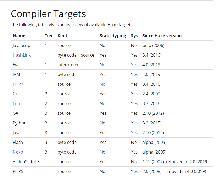The width and height of the screenshot is (223, 180).
Task: Click the Static typing column header
Action: [x=113, y=36]
